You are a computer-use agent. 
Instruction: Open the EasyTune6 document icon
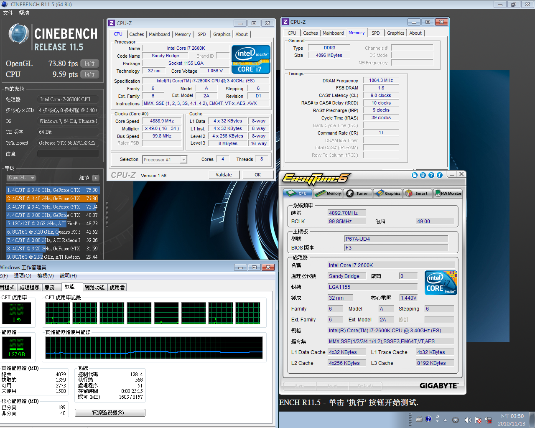415,175
